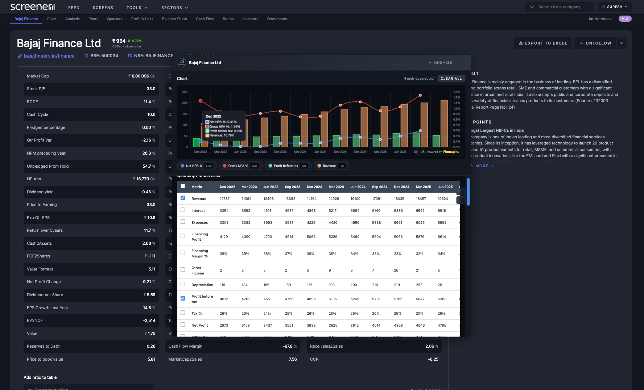Enable the Interest metric checkbox
The height and width of the screenshot is (390, 644).
183,210
